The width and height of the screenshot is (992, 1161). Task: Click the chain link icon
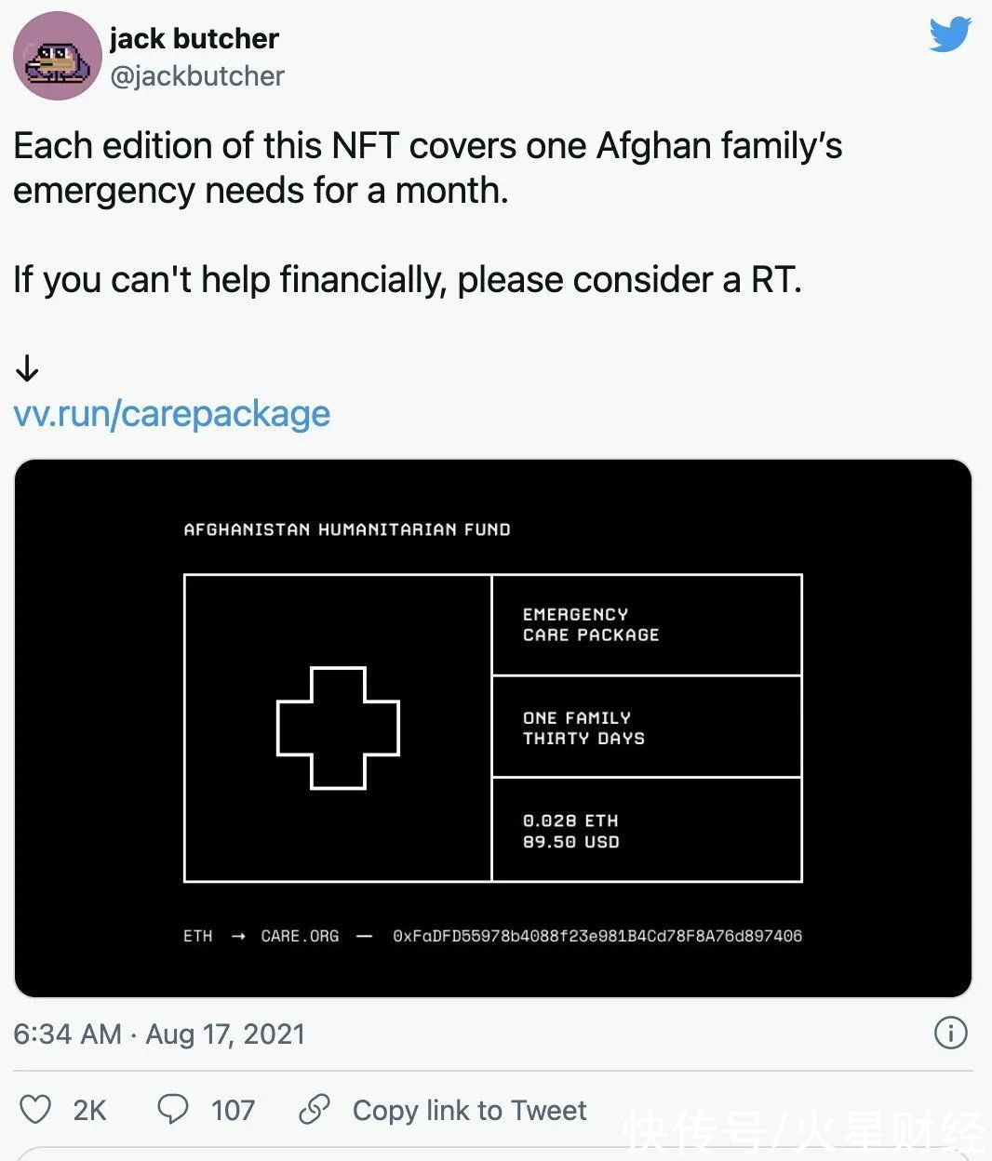315,1110
